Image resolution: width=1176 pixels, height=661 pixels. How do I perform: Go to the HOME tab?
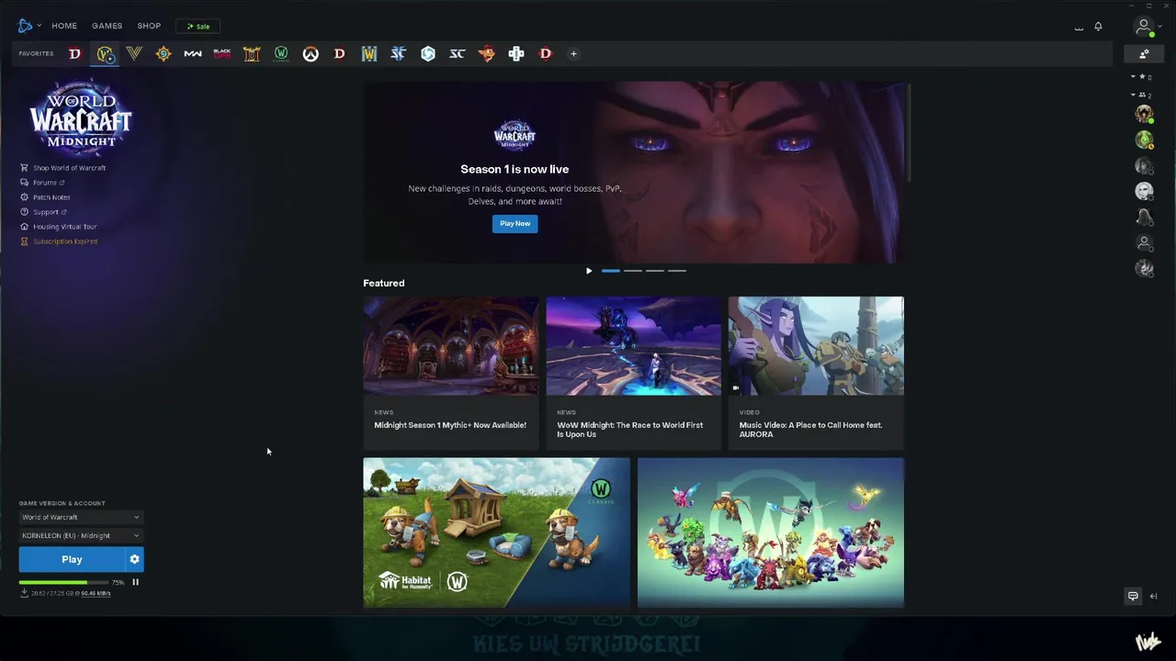pyautogui.click(x=64, y=26)
